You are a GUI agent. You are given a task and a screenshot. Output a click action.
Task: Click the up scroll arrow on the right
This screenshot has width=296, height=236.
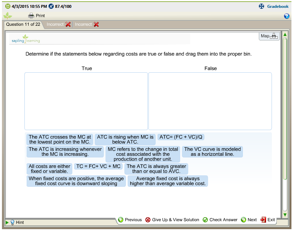(x=285, y=34)
